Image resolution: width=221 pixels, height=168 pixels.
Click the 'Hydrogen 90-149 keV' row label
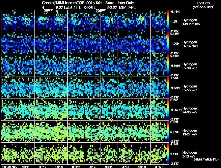click(x=191, y=44)
